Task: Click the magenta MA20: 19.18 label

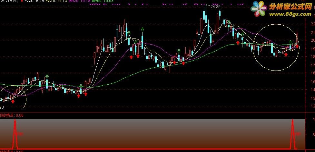Action: (x=79, y=1)
